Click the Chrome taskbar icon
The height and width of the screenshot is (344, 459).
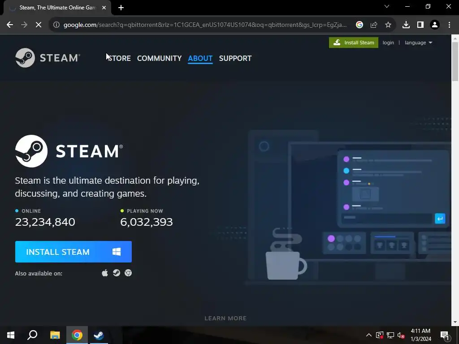click(77, 335)
